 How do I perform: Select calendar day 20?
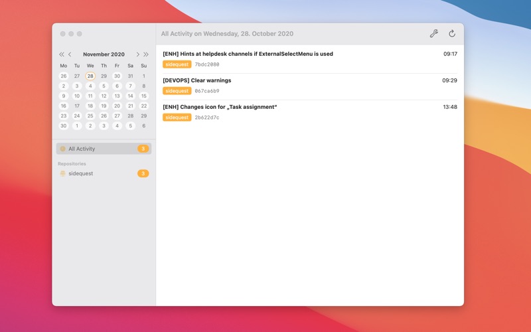[x=117, y=106]
